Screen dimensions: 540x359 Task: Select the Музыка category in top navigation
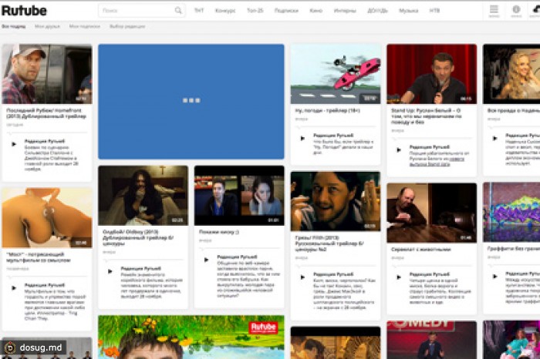pyautogui.click(x=408, y=11)
